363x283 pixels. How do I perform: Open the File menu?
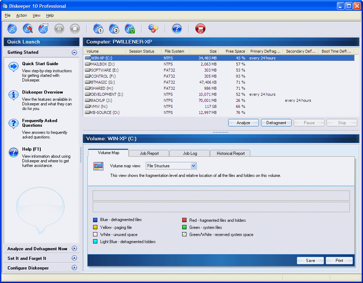7,15
